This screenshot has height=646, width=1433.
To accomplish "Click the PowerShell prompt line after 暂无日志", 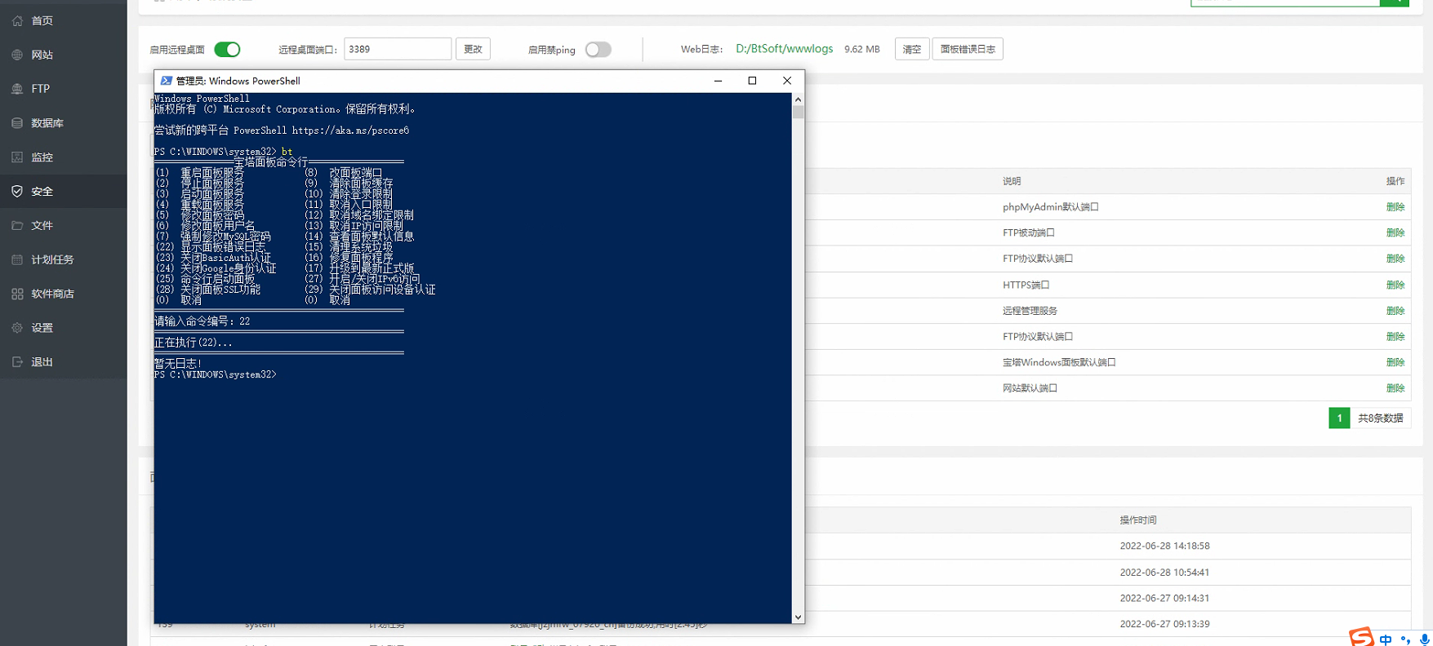I will point(216,374).
